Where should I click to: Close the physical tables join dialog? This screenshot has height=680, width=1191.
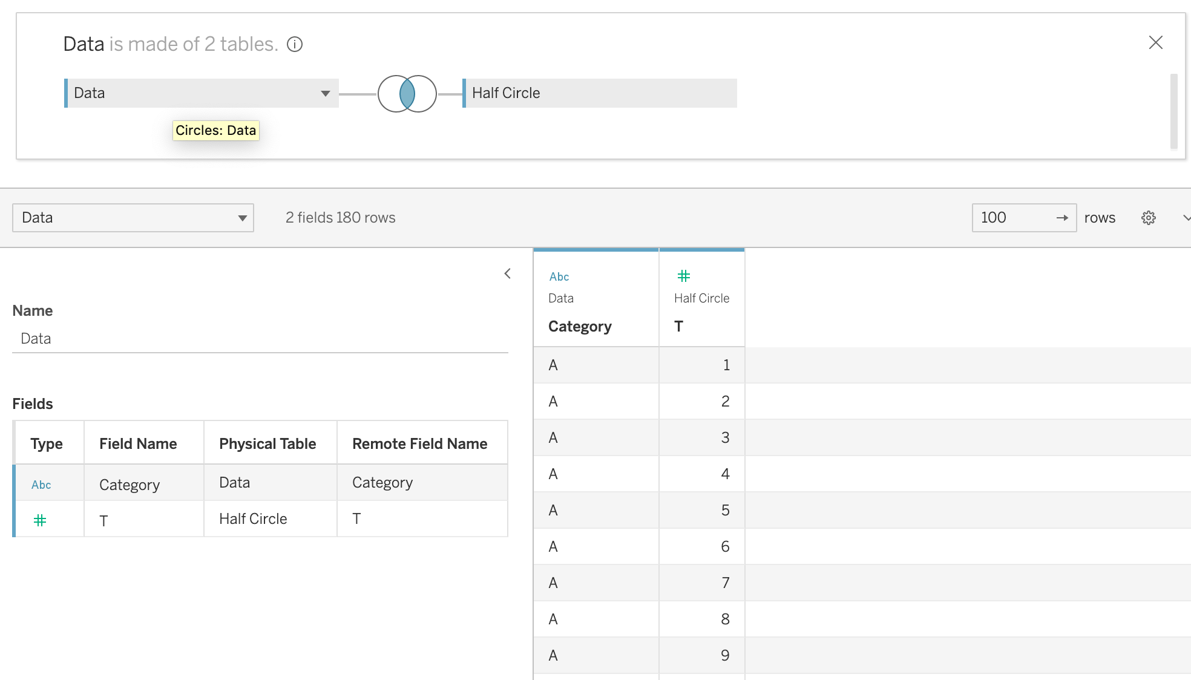[1155, 42]
